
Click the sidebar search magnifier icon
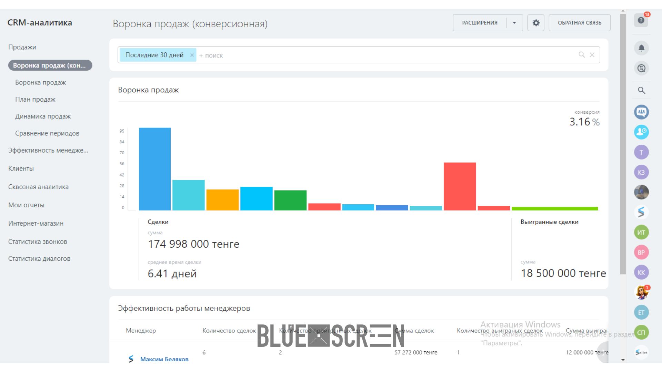[x=641, y=90]
